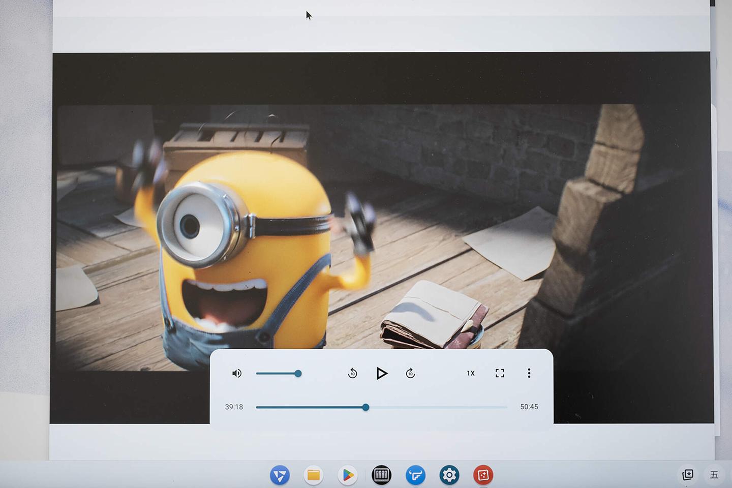
Task: Seek to a later point on progress track
Action: tap(437, 407)
